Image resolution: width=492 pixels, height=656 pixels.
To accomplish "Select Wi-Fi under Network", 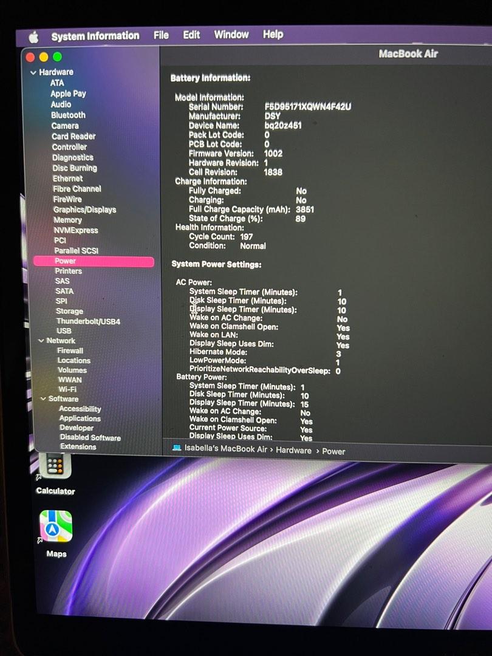I will pyautogui.click(x=67, y=389).
